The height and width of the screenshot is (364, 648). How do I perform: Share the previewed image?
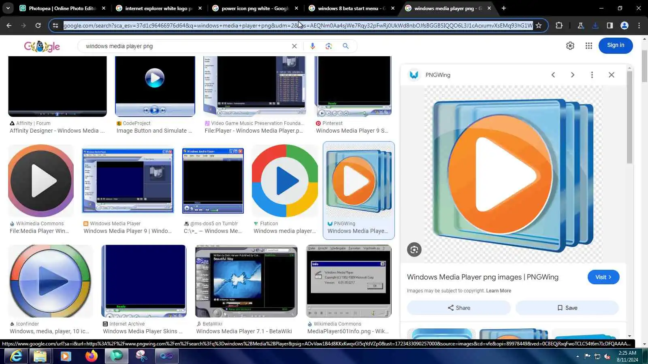459,308
